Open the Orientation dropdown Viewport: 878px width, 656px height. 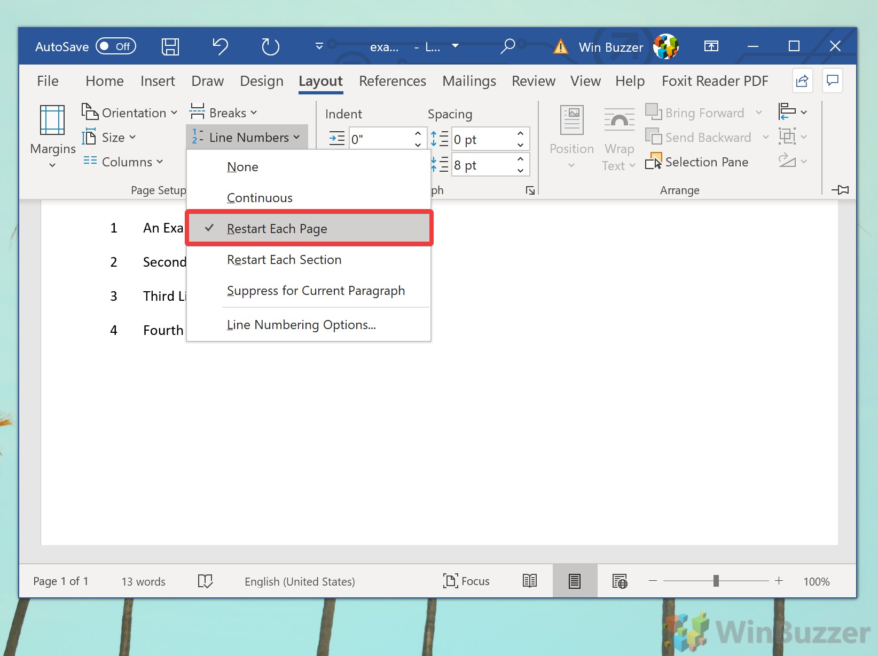pos(129,113)
